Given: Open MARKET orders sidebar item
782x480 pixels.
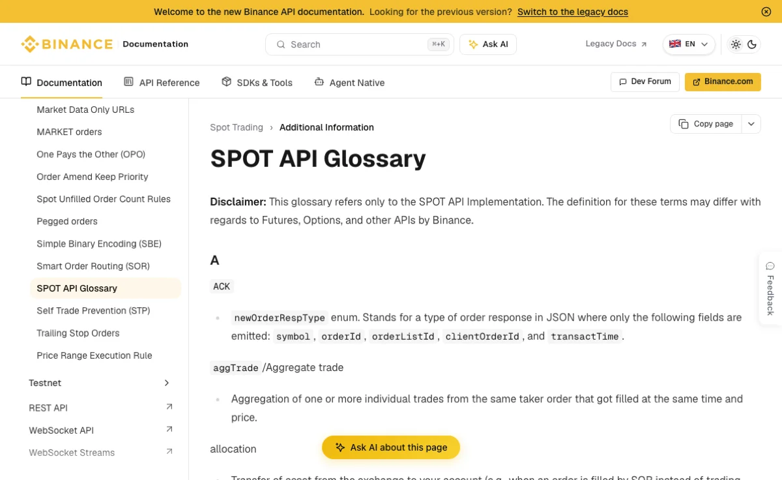Looking at the screenshot, I should pyautogui.click(x=69, y=132).
